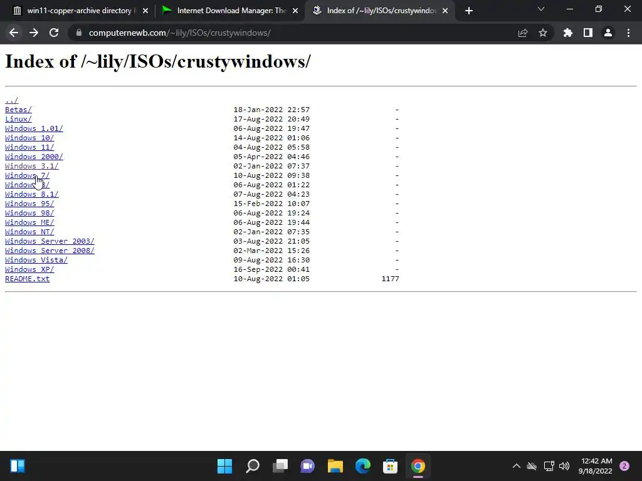Open the Windows NT/ folder
This screenshot has height=481, width=642.
[29, 232]
